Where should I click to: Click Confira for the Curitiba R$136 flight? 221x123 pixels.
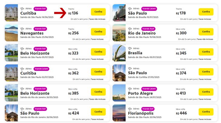click(x=98, y=12)
